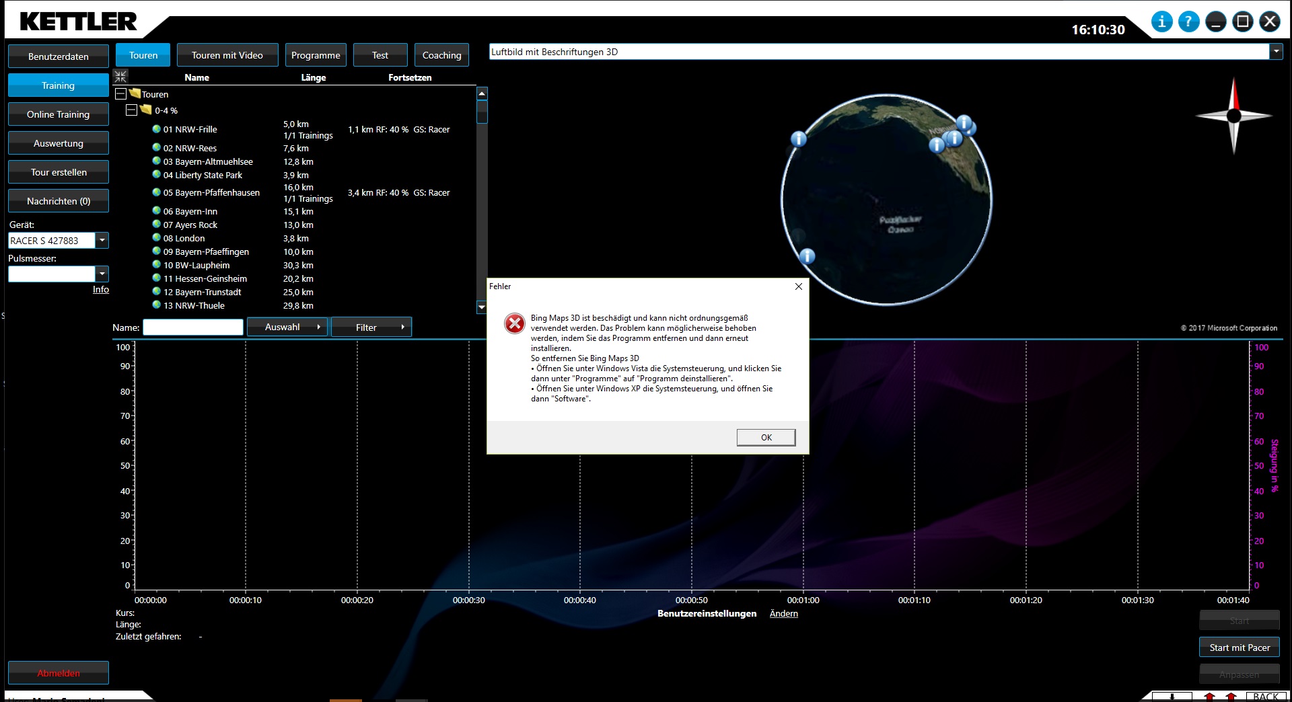Click the globe icon of 01 NRW-Frille
This screenshot has height=702, width=1292.
pyautogui.click(x=157, y=128)
